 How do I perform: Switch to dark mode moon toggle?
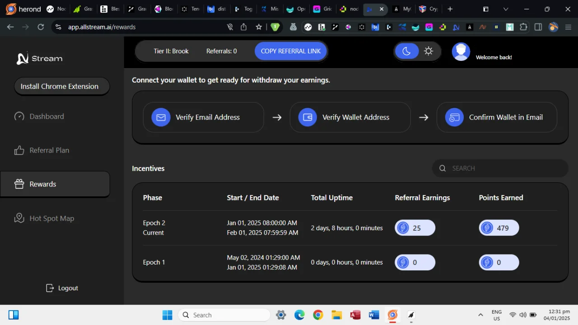point(406,51)
